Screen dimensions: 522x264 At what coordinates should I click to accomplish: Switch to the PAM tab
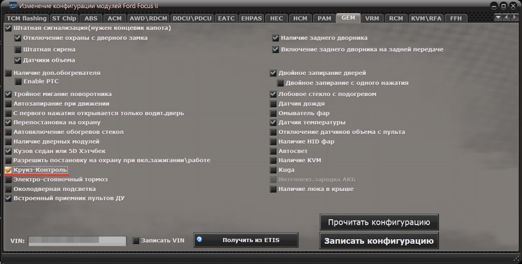pos(324,18)
